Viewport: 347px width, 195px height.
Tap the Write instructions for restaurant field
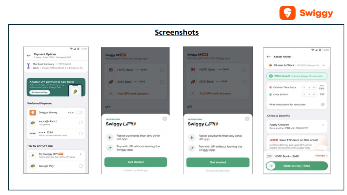pyautogui.click(x=297, y=105)
